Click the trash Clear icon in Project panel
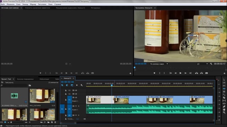The width and height of the screenshot is (227, 127). point(55,122)
